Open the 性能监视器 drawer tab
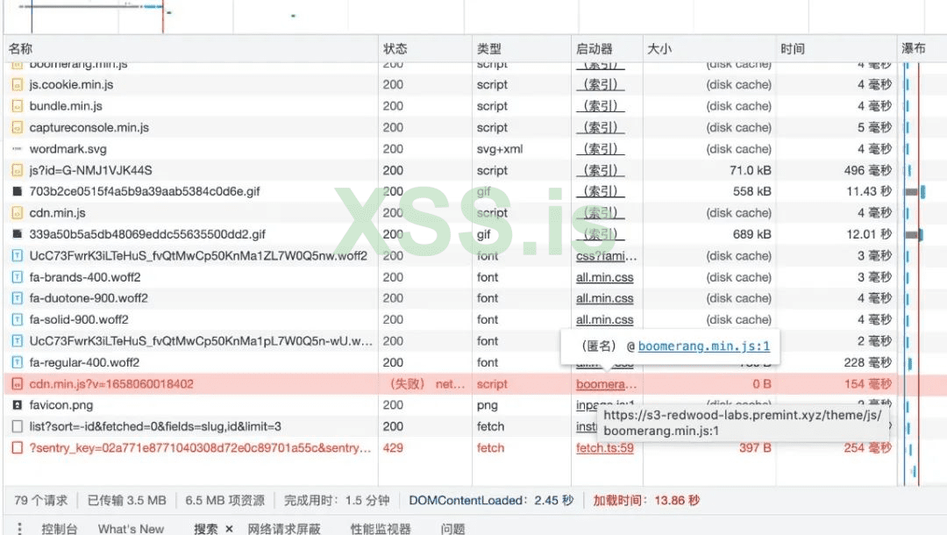 (x=381, y=529)
